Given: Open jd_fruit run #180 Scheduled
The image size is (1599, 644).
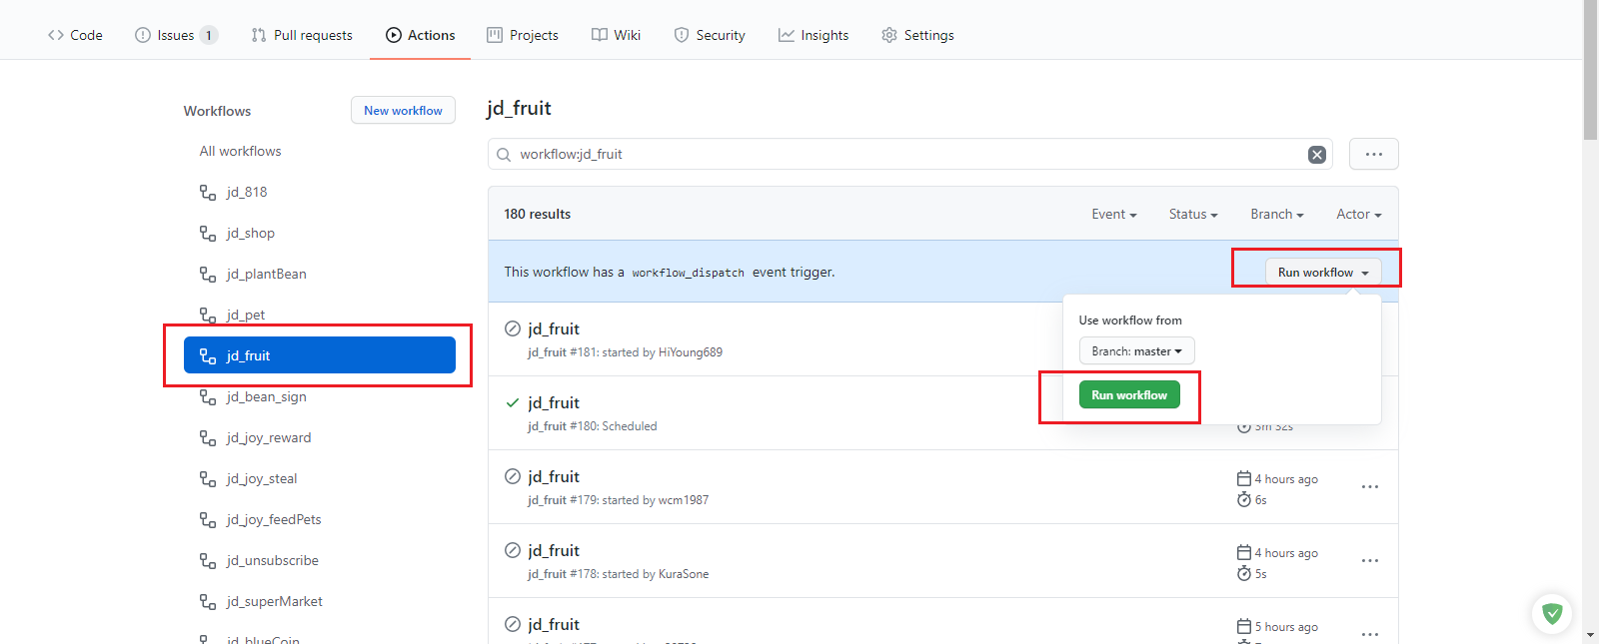Looking at the screenshot, I should point(554,402).
